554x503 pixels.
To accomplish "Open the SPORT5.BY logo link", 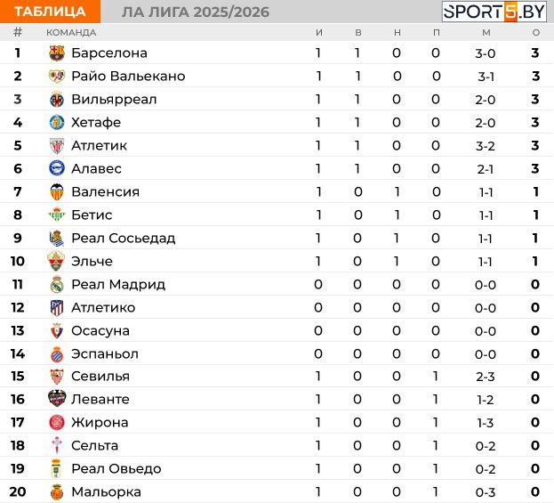I will coord(494,12).
